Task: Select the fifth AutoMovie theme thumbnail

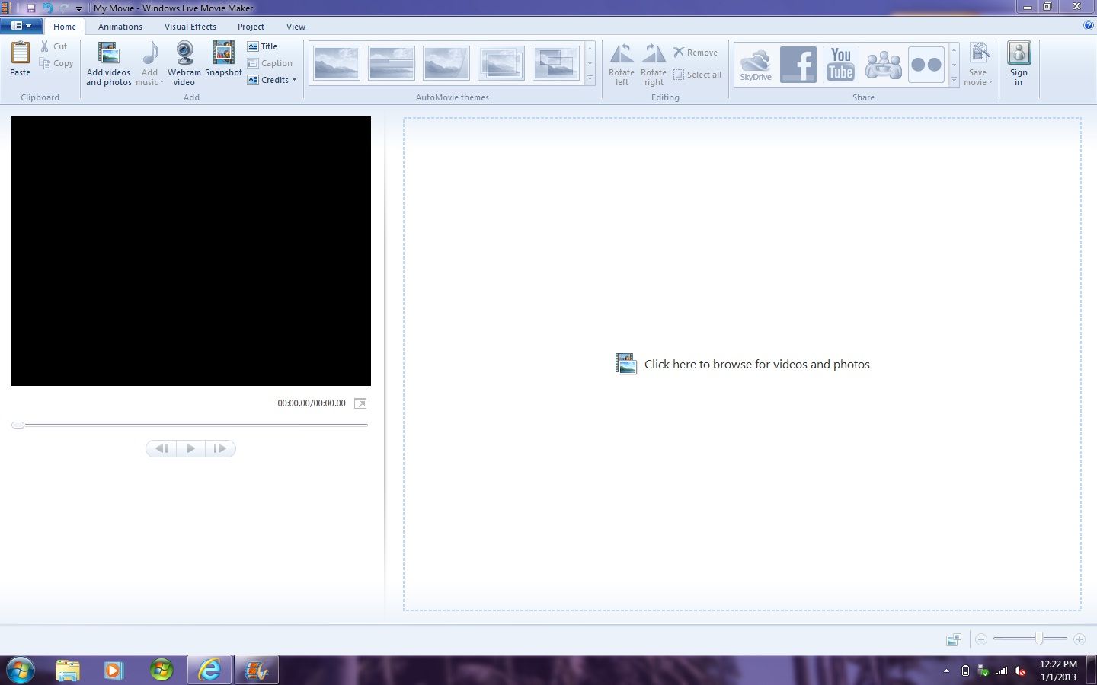Action: (x=556, y=63)
